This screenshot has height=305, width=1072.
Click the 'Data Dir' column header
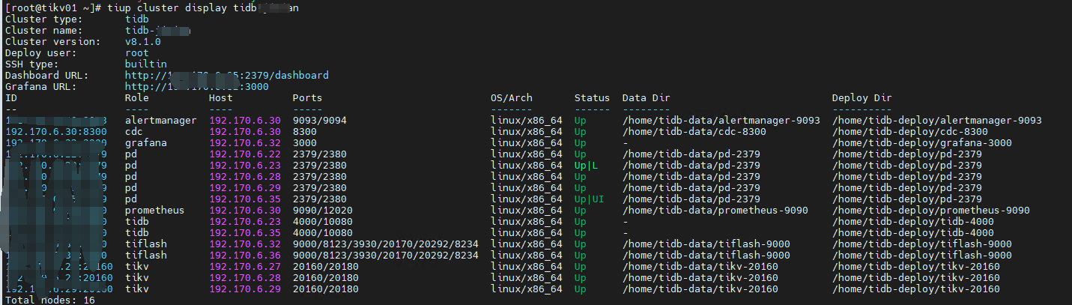point(646,98)
